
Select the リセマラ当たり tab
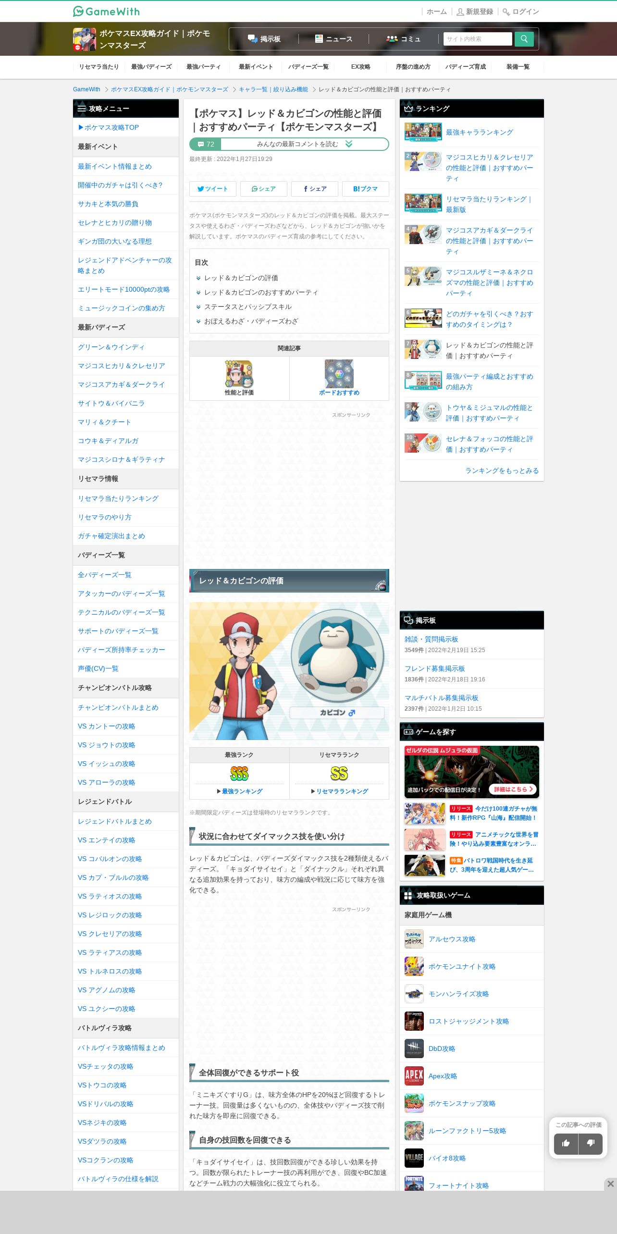click(x=99, y=67)
